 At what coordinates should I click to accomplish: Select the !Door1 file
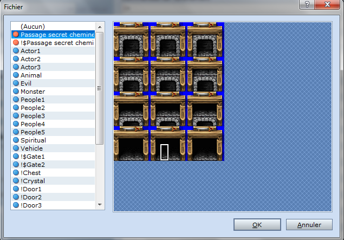(53, 189)
